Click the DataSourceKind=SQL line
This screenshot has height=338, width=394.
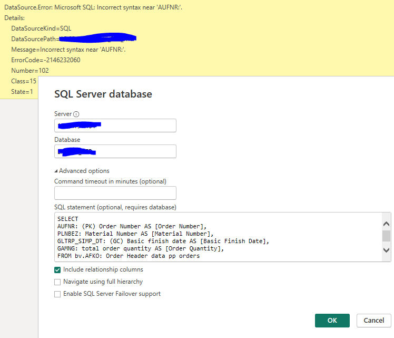coord(41,28)
